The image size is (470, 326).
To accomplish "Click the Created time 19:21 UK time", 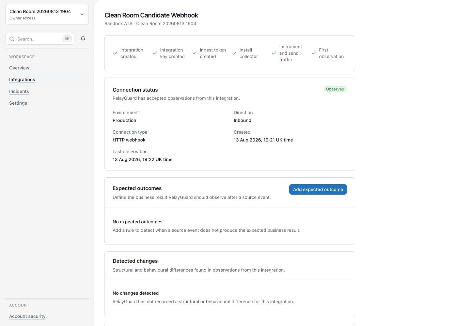I will tap(263, 140).
